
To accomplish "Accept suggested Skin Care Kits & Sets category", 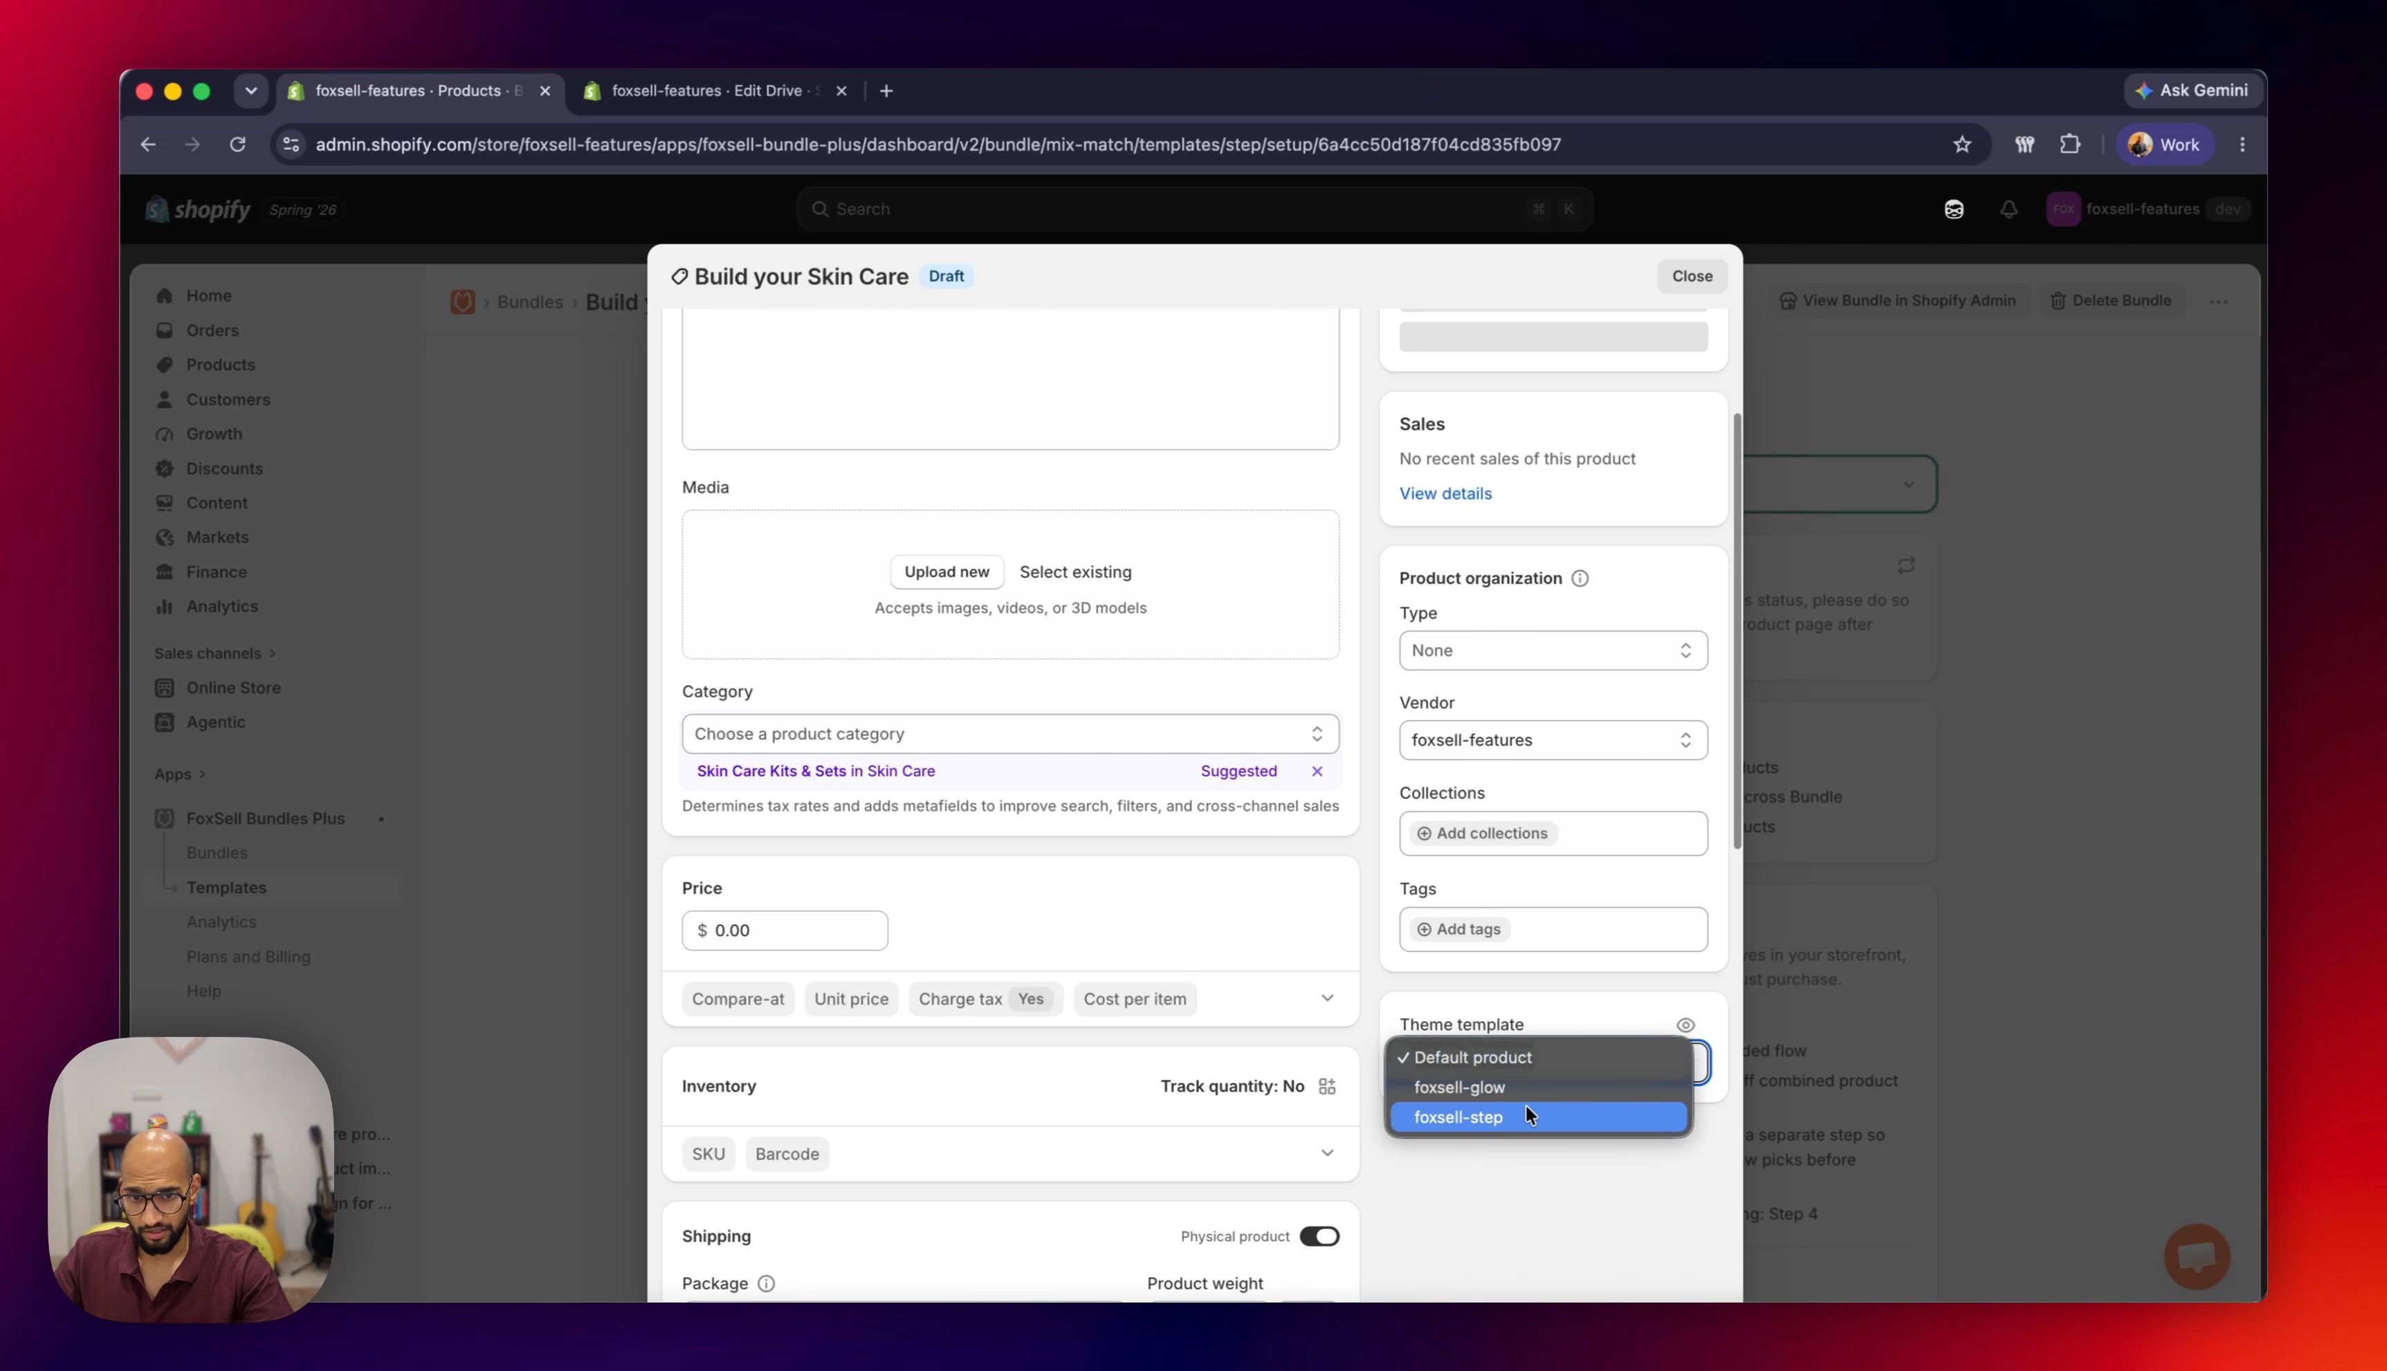I will point(816,771).
